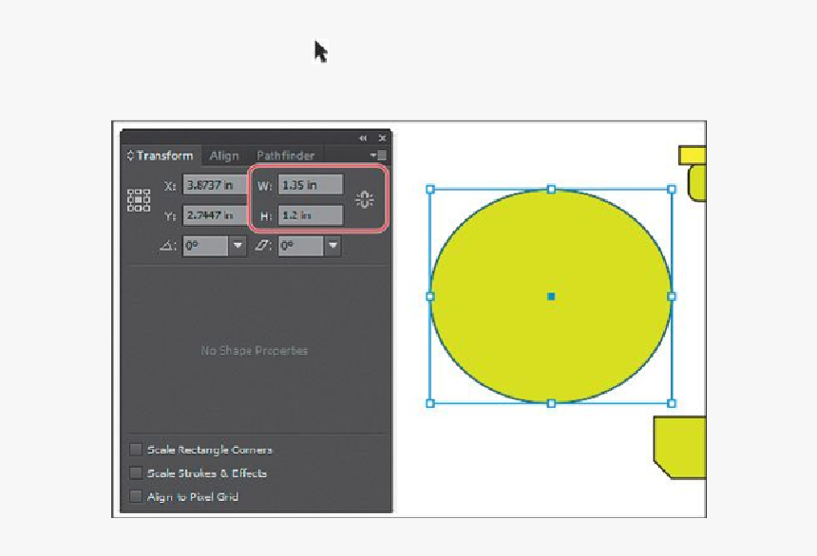
Task: Click the top-left bounding box handle
Action: pos(430,190)
